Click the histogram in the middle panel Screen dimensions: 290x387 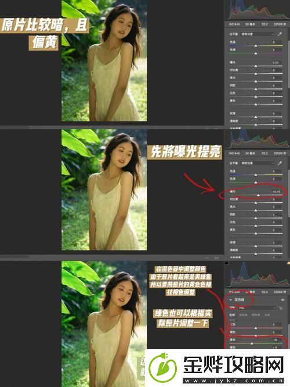258,139
